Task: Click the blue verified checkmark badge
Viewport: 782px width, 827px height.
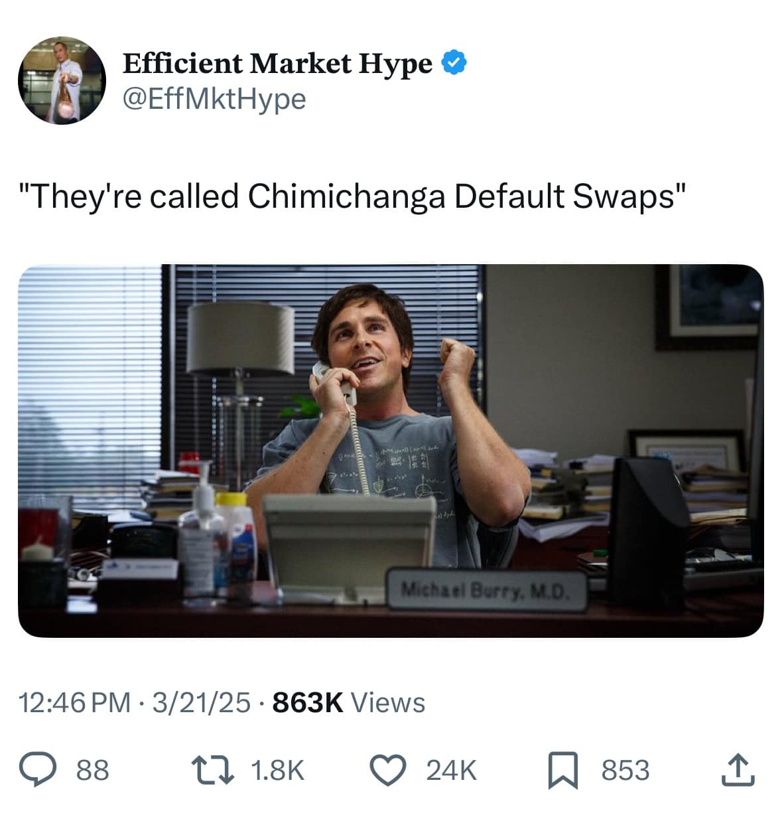Action: coord(454,63)
